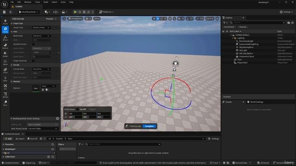The height and width of the screenshot is (166, 296).
Task: Open the XForm tool category
Action: [x=5, y=38]
